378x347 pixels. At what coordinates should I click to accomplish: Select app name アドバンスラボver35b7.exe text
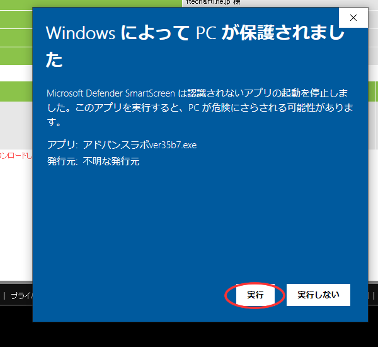click(x=140, y=145)
